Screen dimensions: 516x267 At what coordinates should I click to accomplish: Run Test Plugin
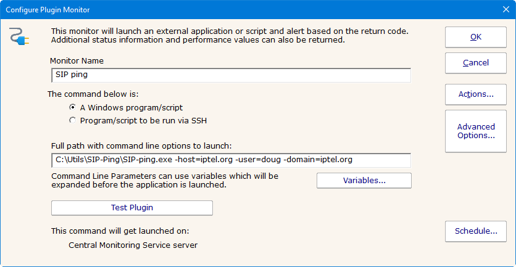click(131, 208)
